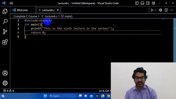Image resolution: width=176 pixels, height=99 pixels.
Task: Click int main() declaration
Action: pos(34,24)
